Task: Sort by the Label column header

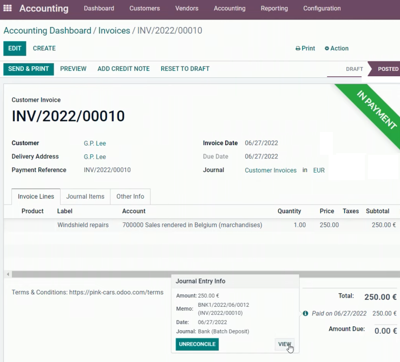Action: (x=65, y=211)
